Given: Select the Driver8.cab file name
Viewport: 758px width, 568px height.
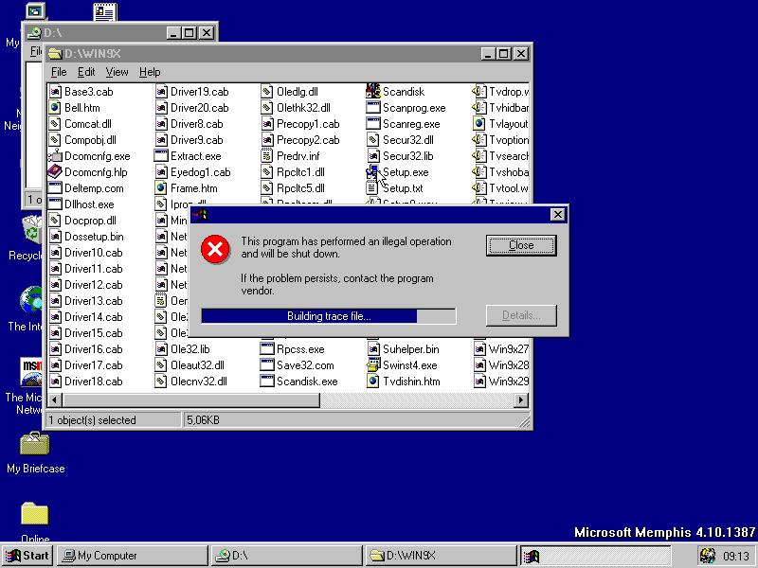Looking at the screenshot, I should click(197, 124).
